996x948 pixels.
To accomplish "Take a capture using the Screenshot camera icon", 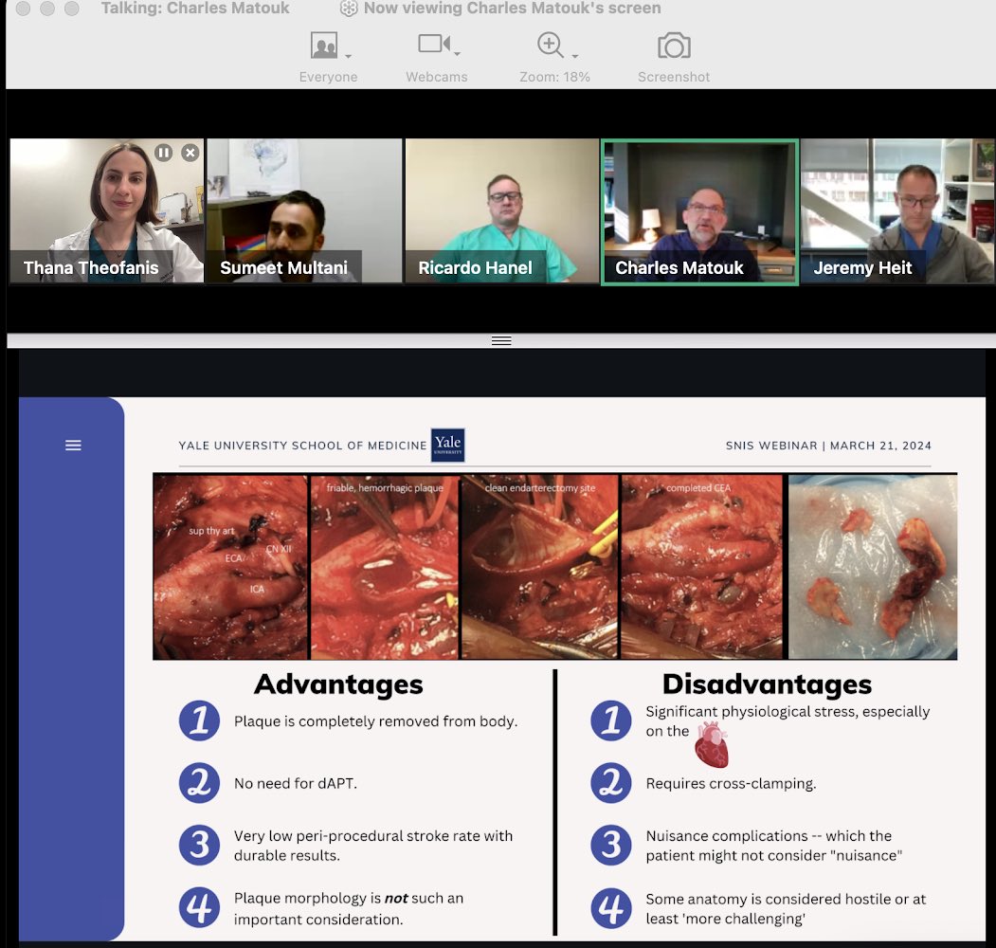I will pos(673,44).
